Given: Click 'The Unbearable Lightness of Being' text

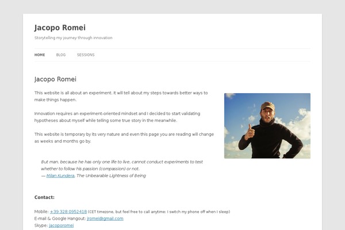Looking at the screenshot, I should tap(111, 175).
